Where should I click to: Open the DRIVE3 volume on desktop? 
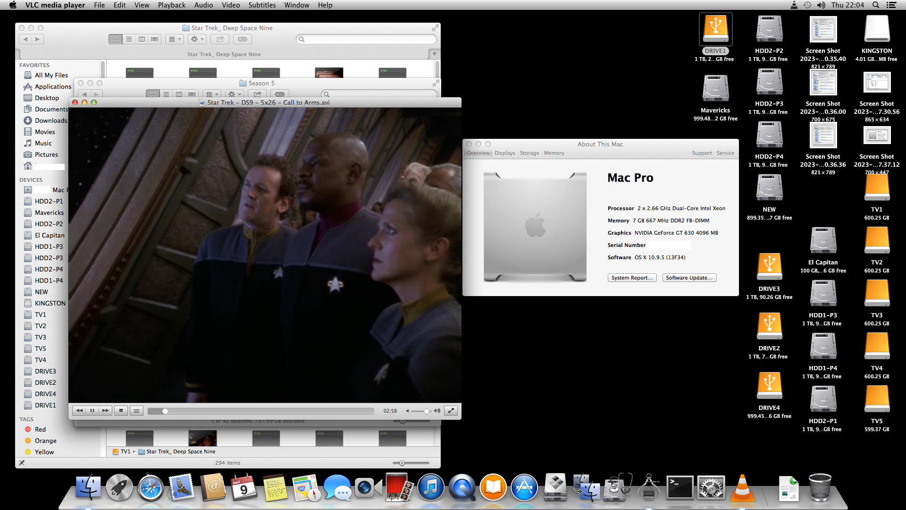point(769,267)
